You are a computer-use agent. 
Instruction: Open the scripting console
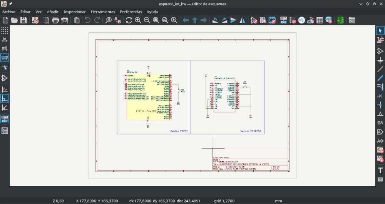point(352,20)
